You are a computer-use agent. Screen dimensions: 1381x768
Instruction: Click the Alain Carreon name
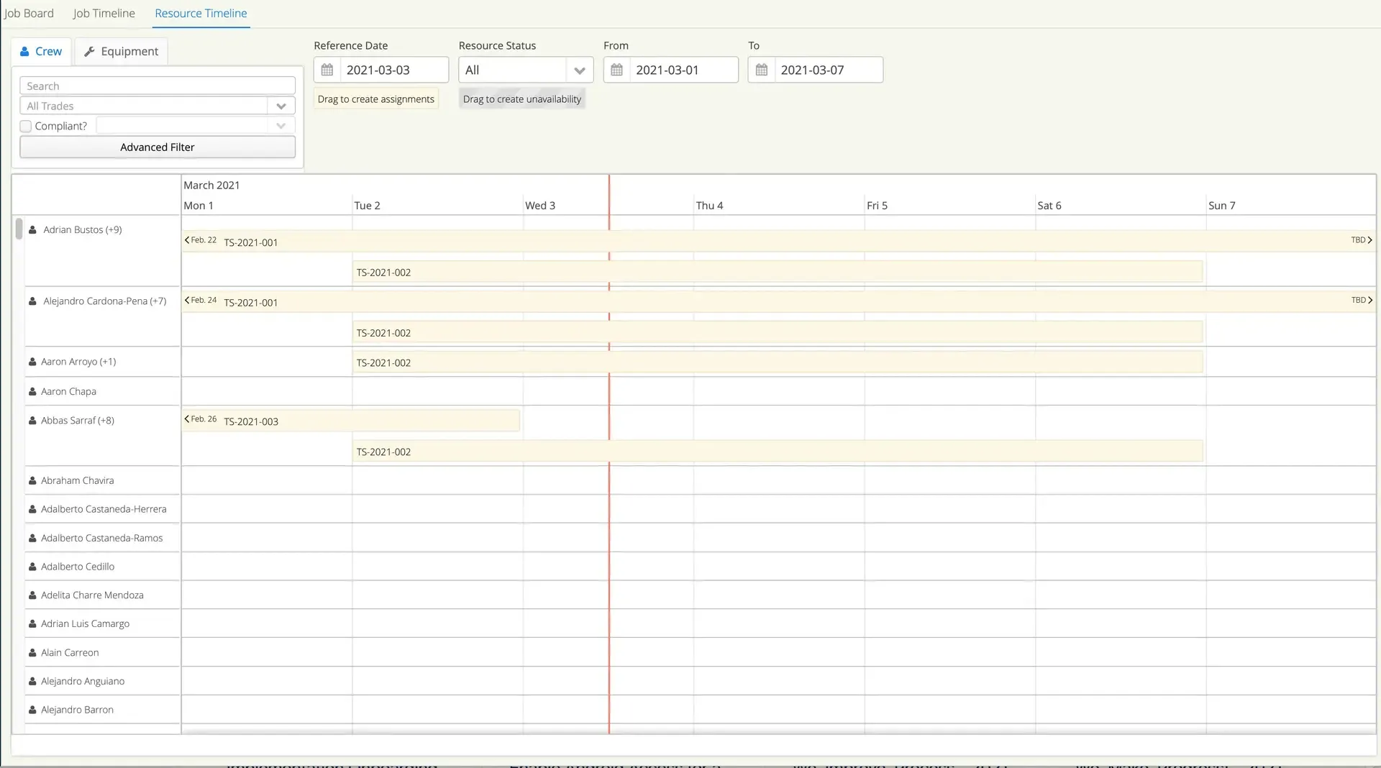pyautogui.click(x=70, y=652)
